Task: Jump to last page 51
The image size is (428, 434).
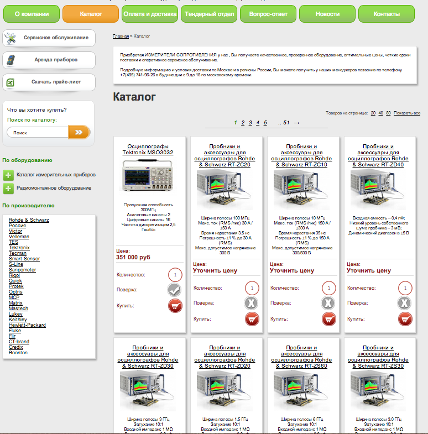Action: tap(286, 123)
